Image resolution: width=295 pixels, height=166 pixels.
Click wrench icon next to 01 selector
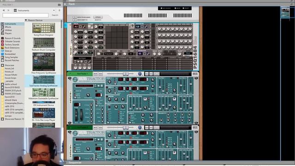point(148,53)
